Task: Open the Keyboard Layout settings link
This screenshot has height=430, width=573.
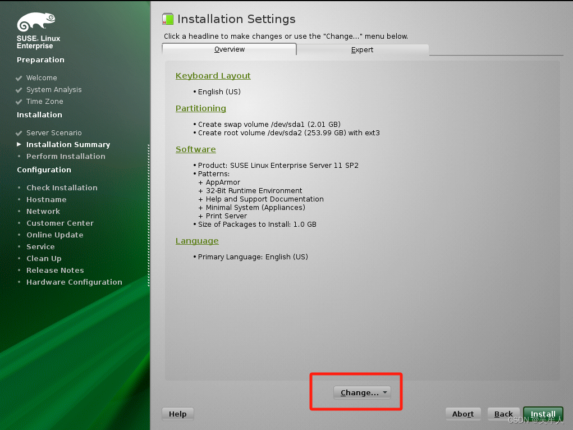Action: (213, 76)
